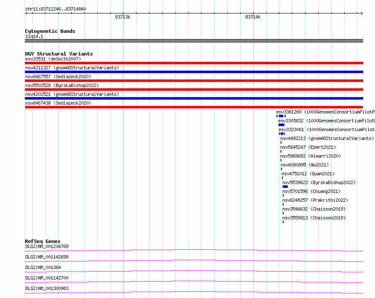Click the blue glyph under esv3361269
Viewport: 375px width, 298px height.
tap(281, 116)
